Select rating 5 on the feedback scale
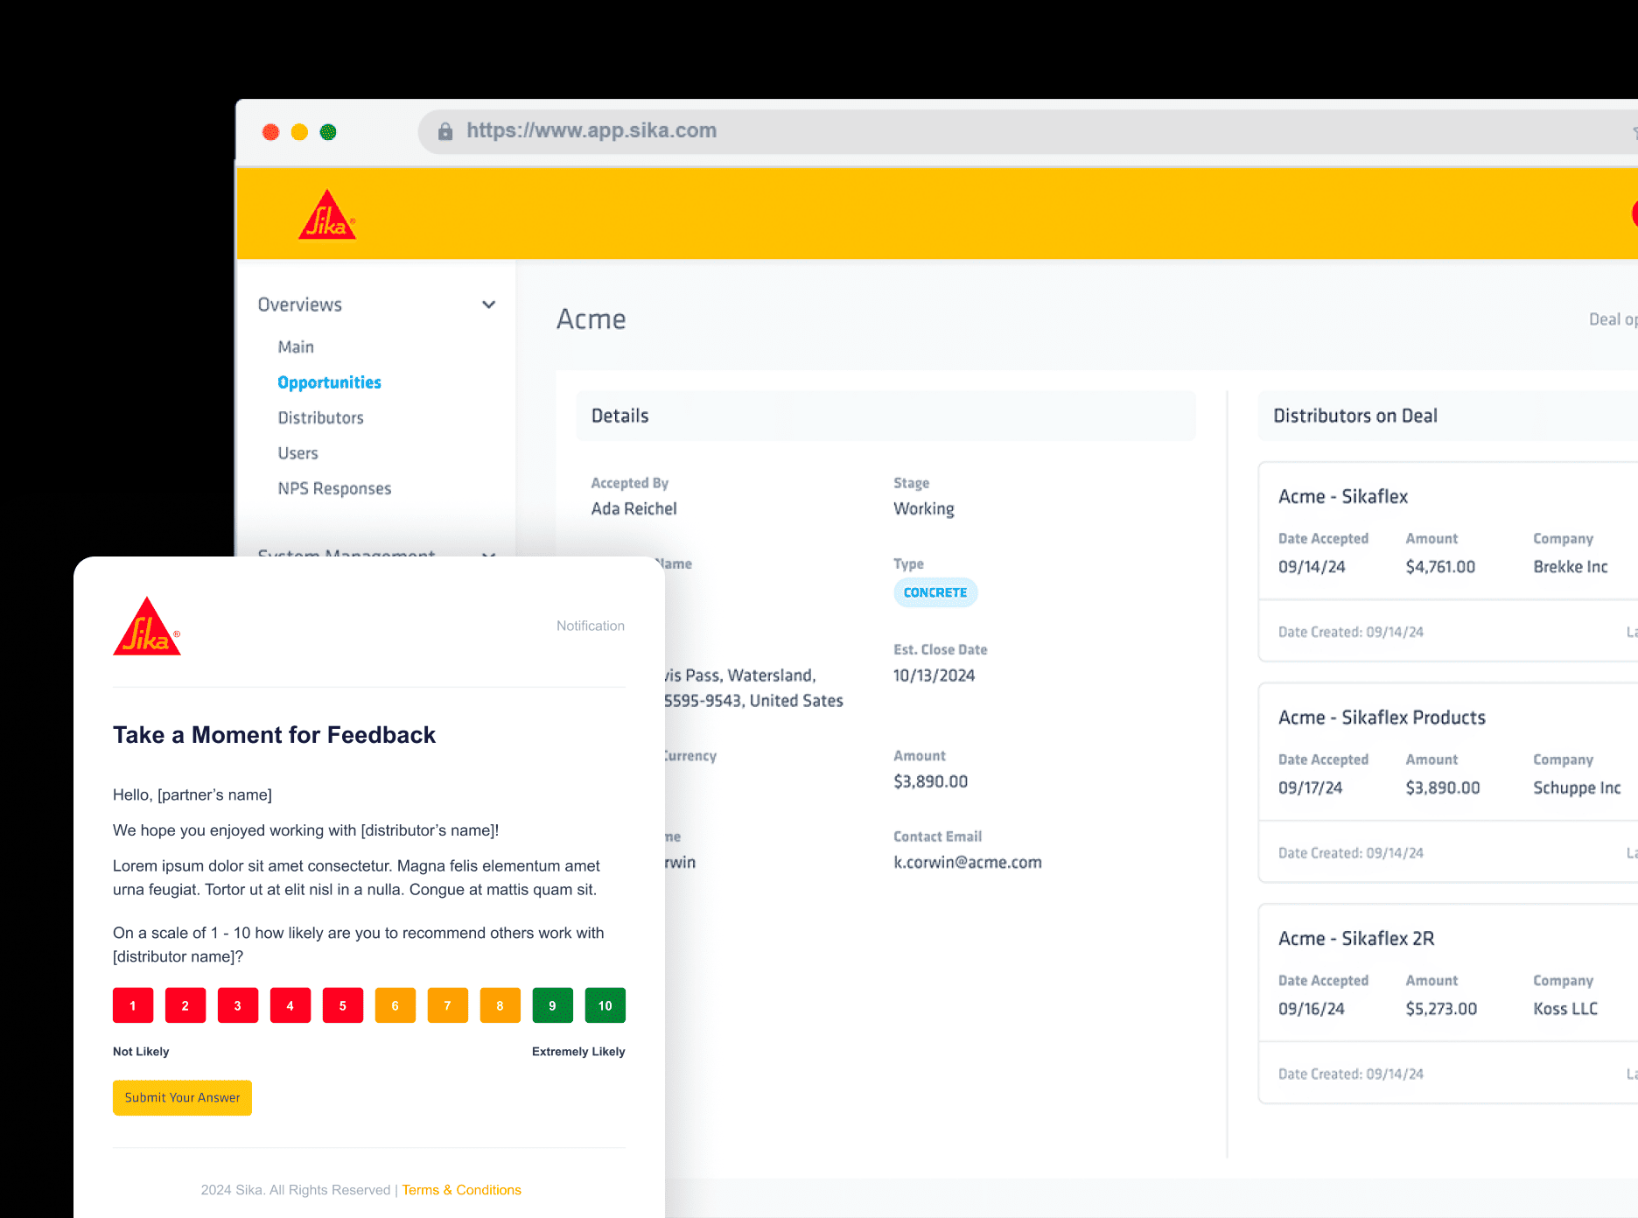The width and height of the screenshot is (1638, 1218). tap(343, 1005)
